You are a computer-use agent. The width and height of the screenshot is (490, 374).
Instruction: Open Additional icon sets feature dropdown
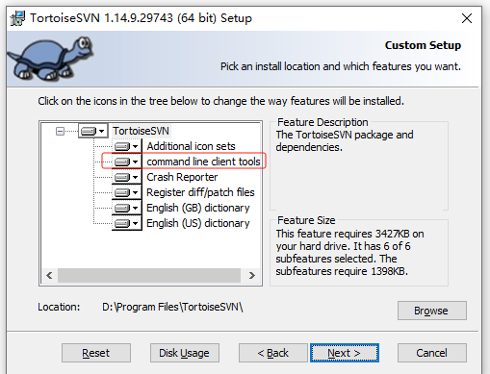point(127,146)
